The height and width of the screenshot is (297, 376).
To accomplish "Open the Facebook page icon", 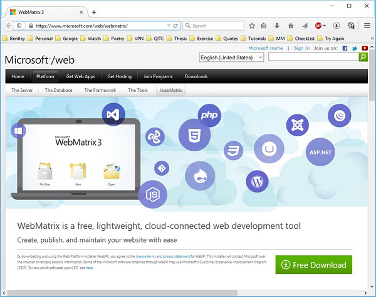I will coord(345,48).
